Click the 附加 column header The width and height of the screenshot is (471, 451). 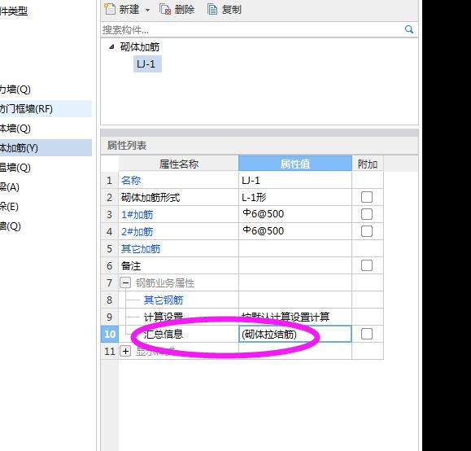tap(368, 164)
